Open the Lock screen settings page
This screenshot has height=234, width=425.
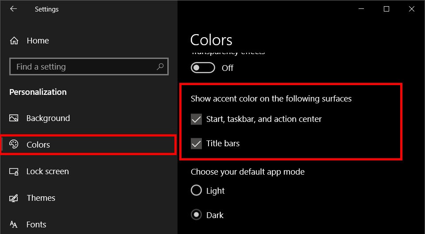[x=47, y=172]
